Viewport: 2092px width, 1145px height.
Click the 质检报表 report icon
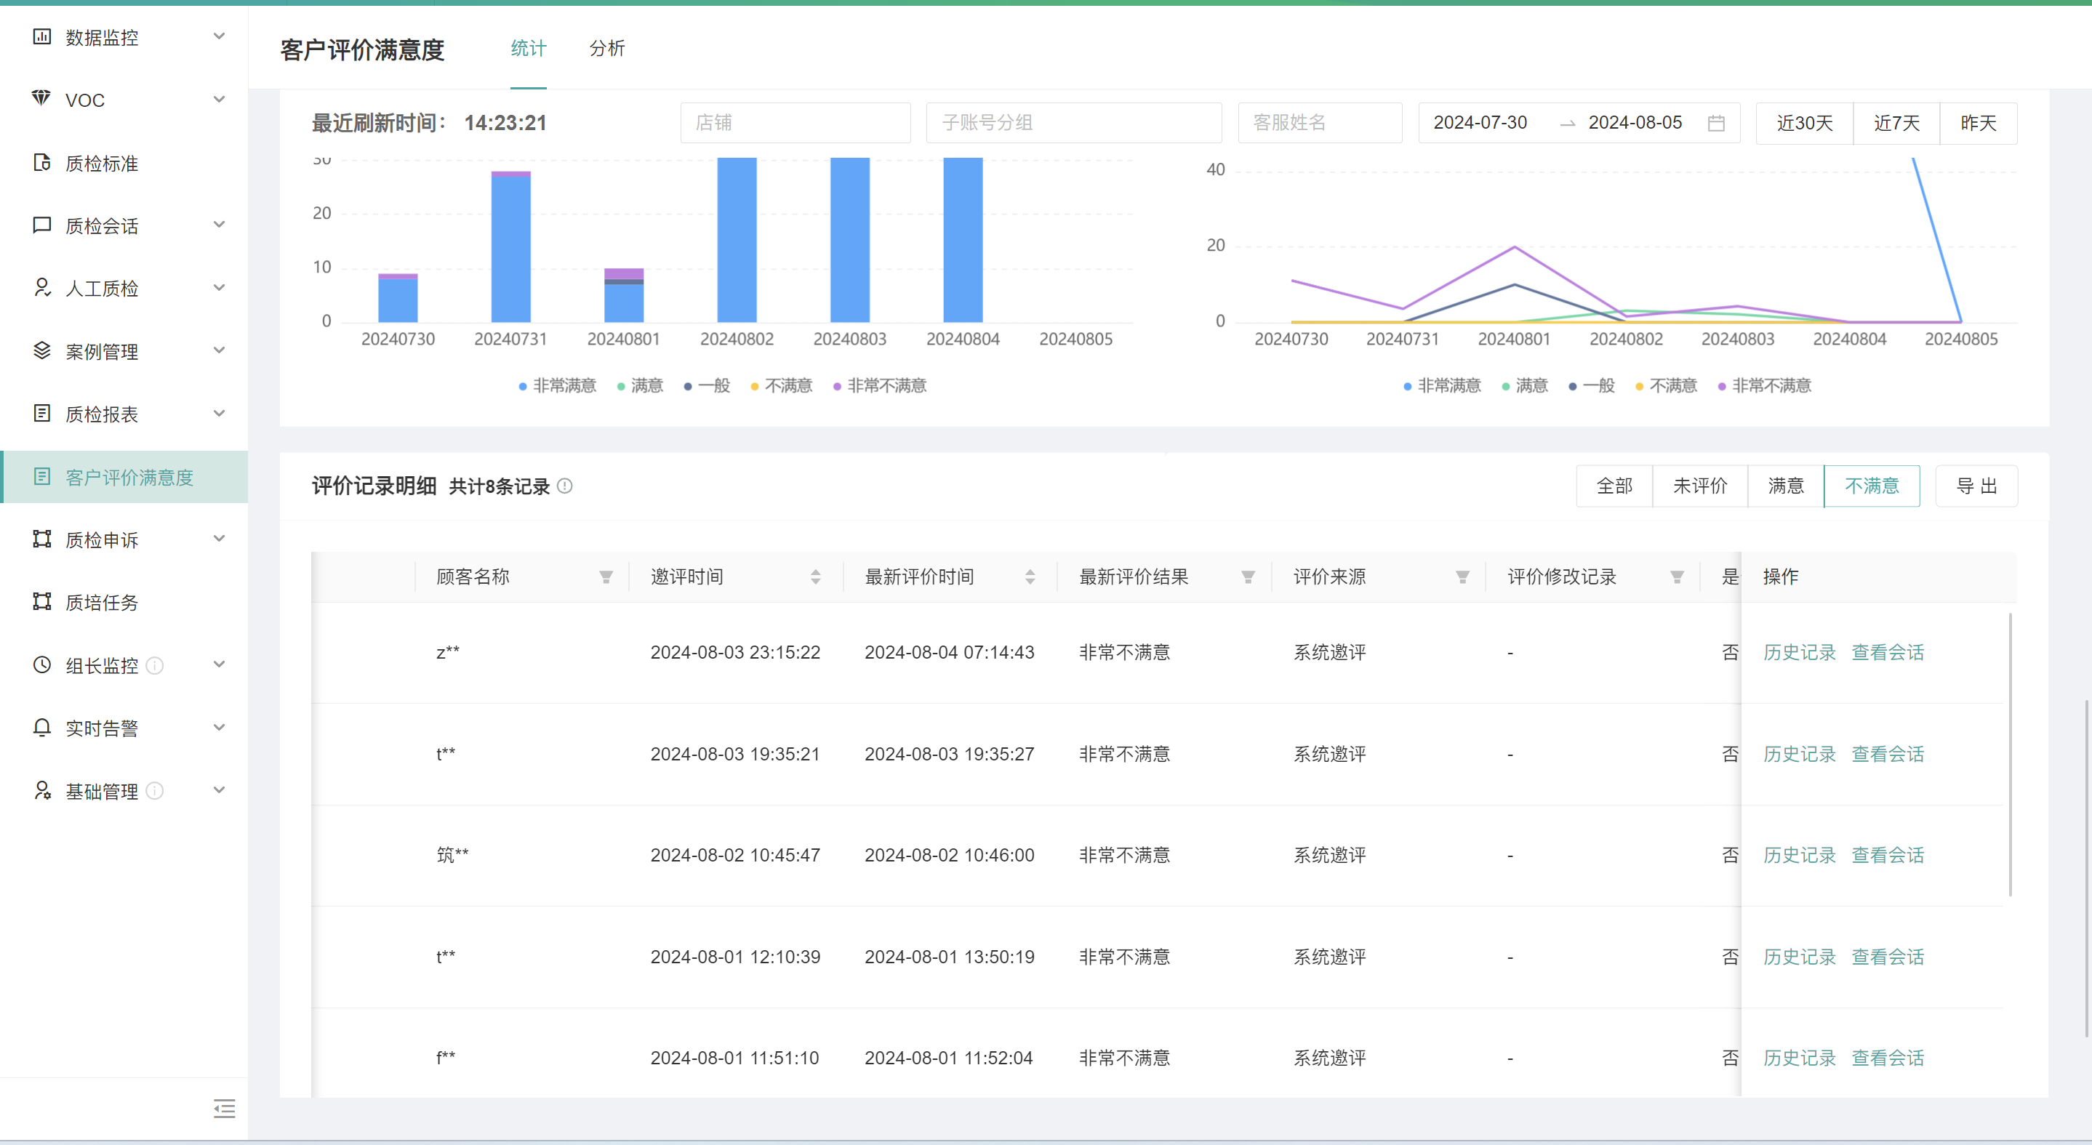[x=41, y=414]
